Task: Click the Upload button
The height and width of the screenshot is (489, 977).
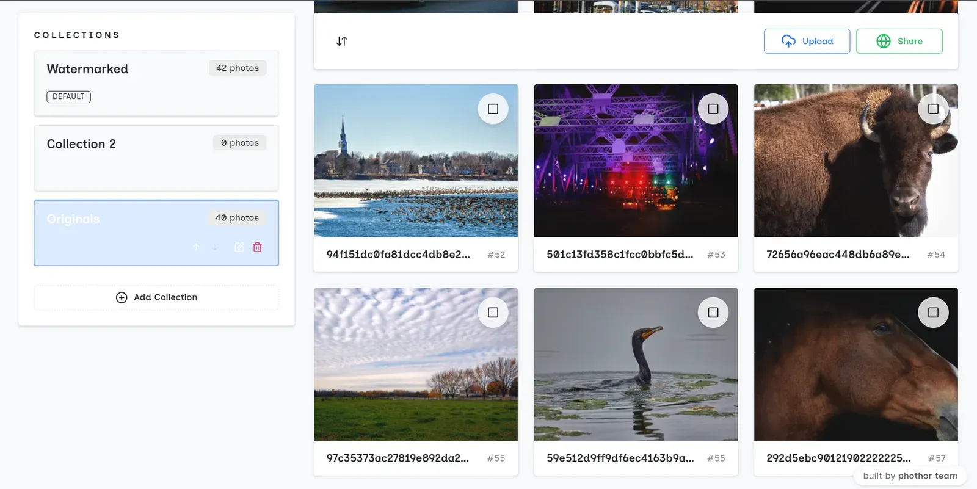Action: tap(807, 41)
